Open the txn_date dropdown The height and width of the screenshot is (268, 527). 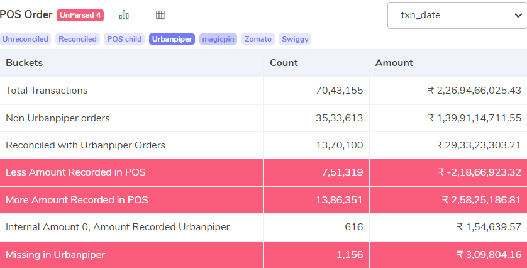tap(457, 15)
